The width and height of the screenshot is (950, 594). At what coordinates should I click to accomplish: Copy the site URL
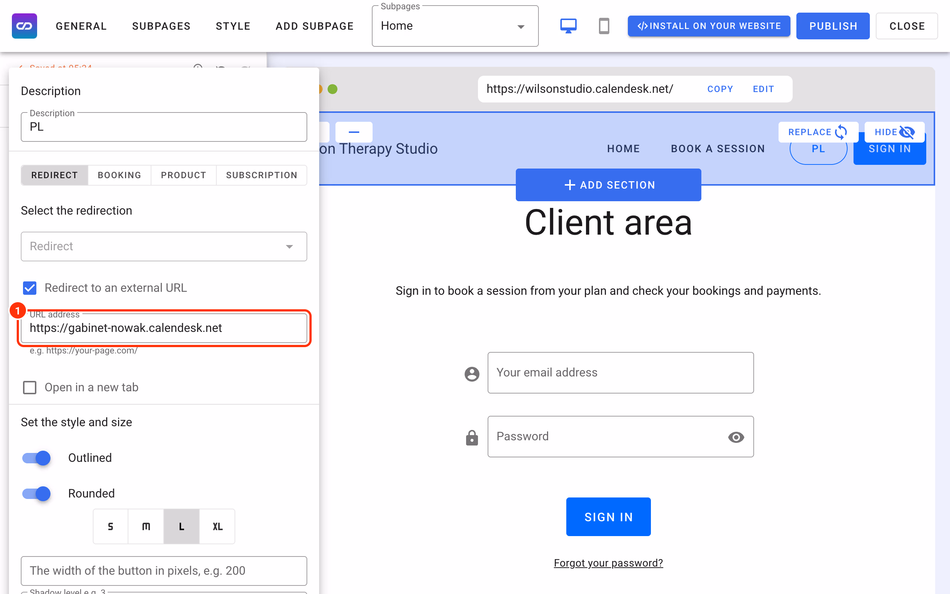(720, 89)
